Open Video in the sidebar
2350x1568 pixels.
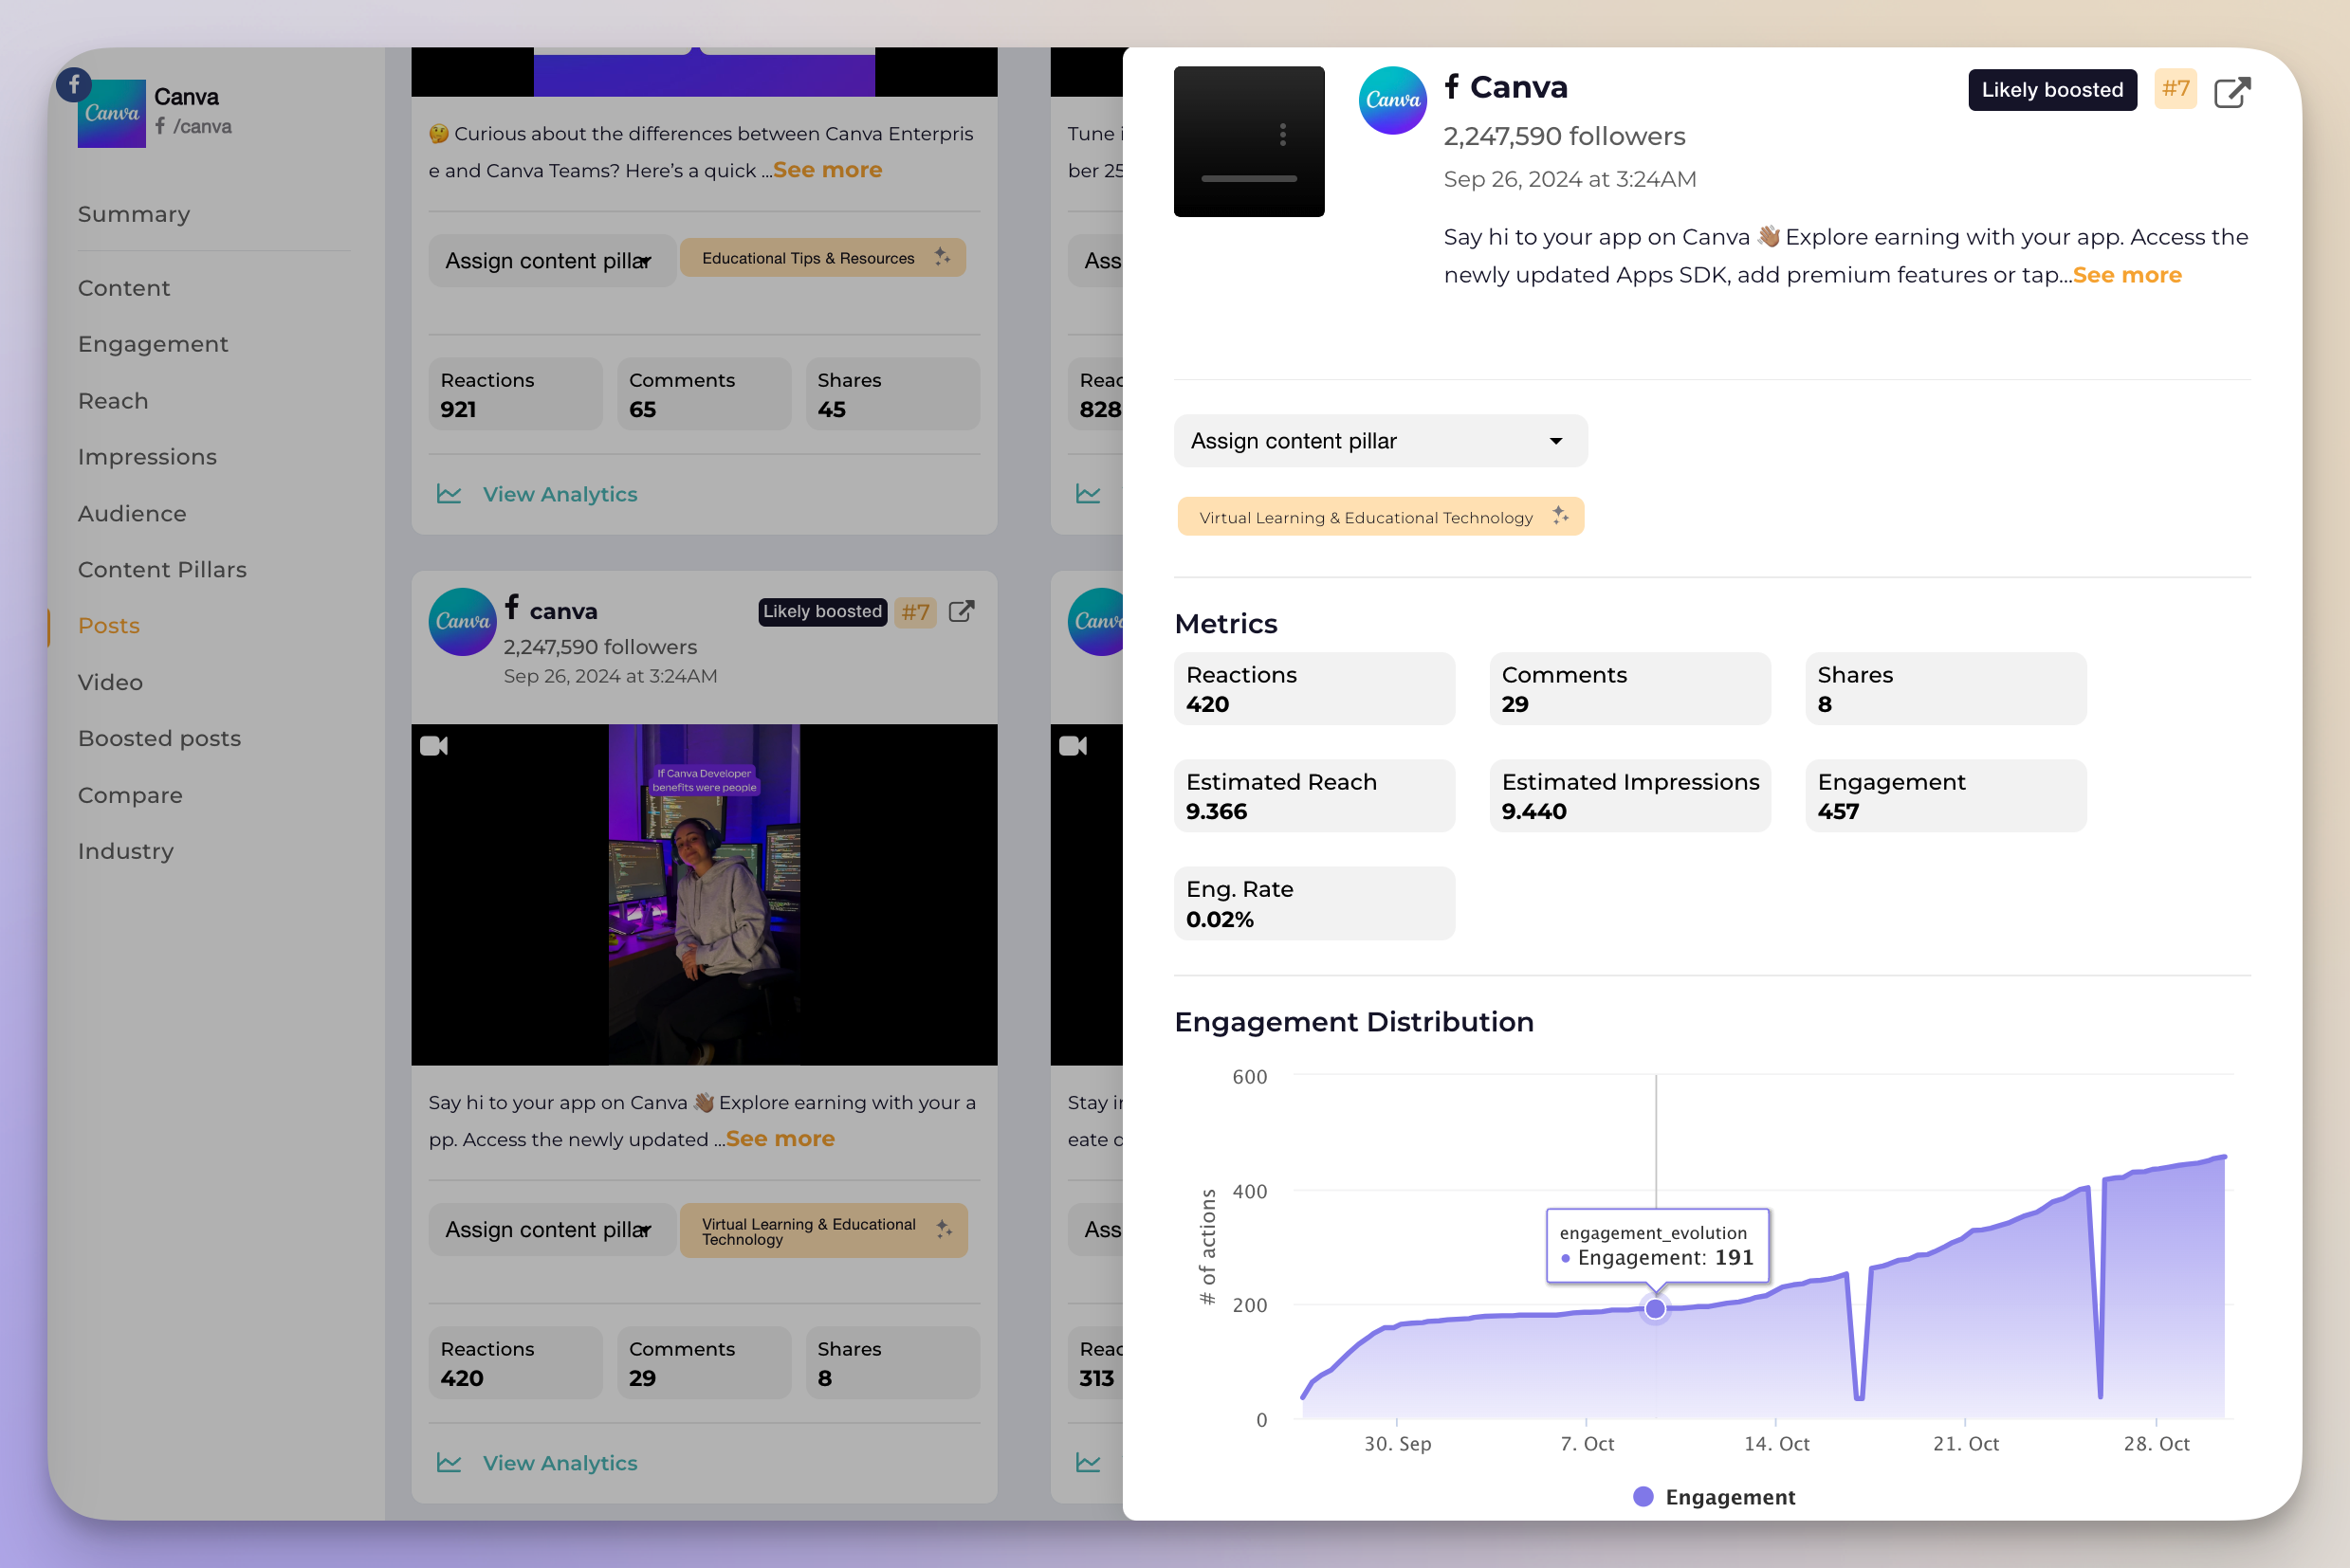110,683
